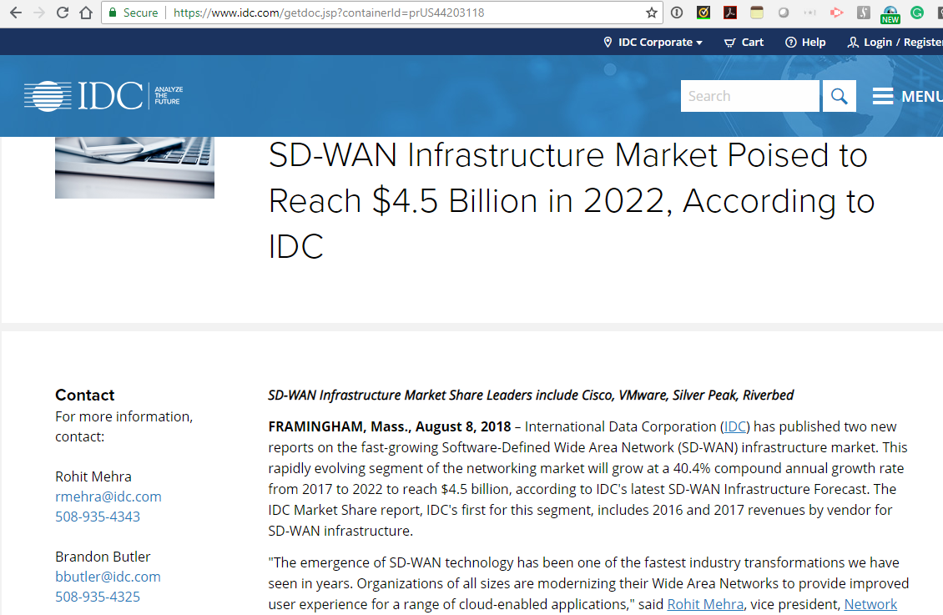Open the Network link in the quote
The width and height of the screenshot is (943, 615).
pyautogui.click(x=870, y=604)
